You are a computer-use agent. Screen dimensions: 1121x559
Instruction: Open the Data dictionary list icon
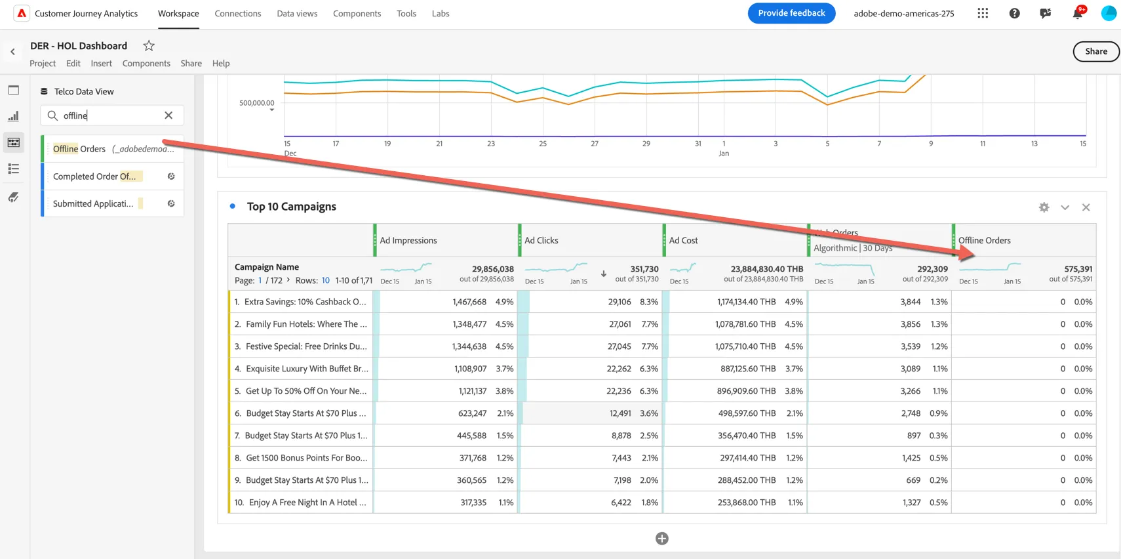14,169
